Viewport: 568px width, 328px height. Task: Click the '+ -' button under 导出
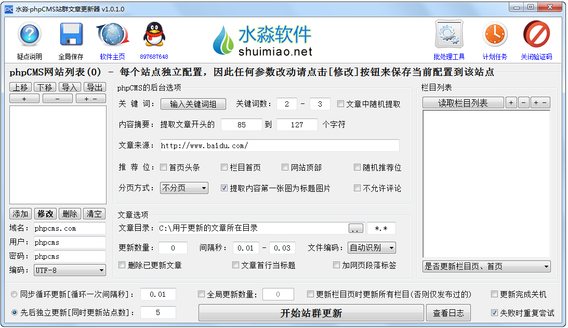(91, 99)
